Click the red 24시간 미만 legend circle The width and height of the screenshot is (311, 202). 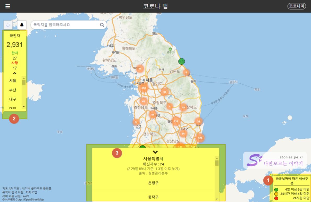276,198
